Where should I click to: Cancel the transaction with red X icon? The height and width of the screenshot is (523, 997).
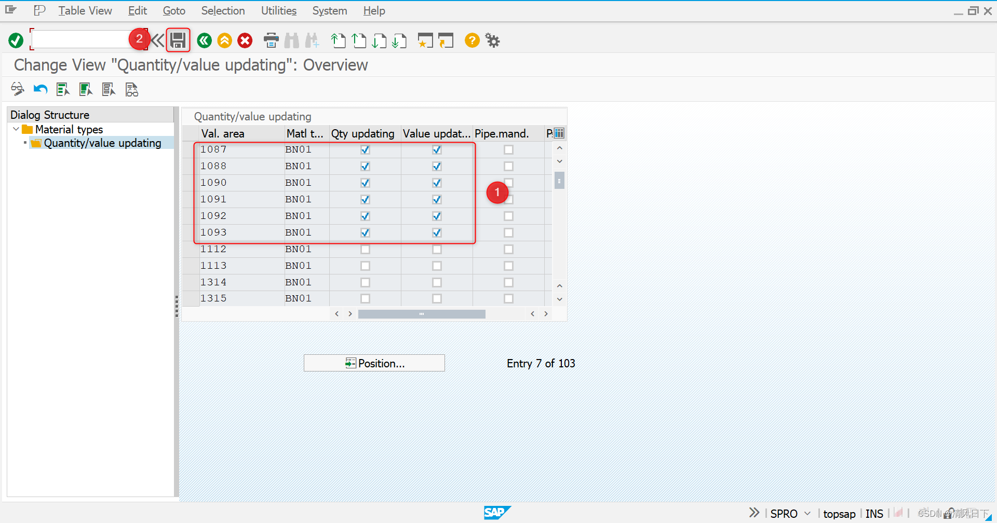click(x=245, y=40)
